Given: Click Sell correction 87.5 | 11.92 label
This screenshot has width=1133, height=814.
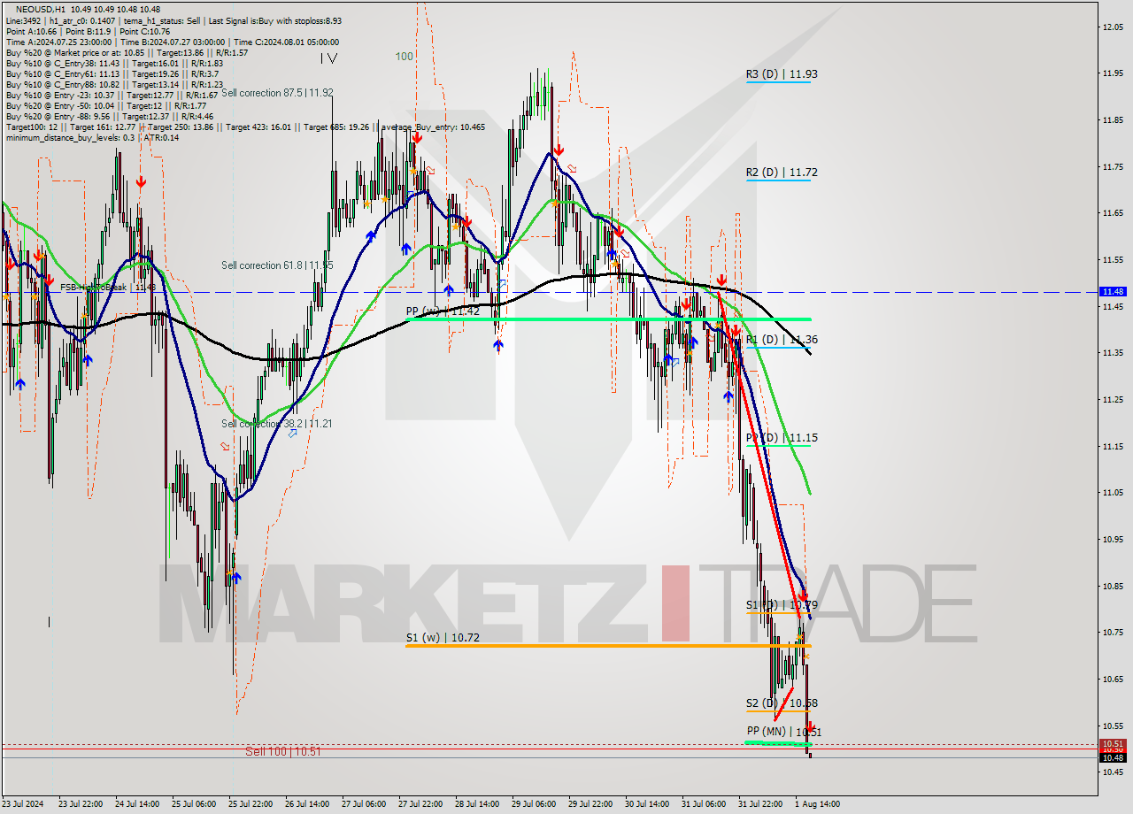Looking at the screenshot, I should pos(277,92).
